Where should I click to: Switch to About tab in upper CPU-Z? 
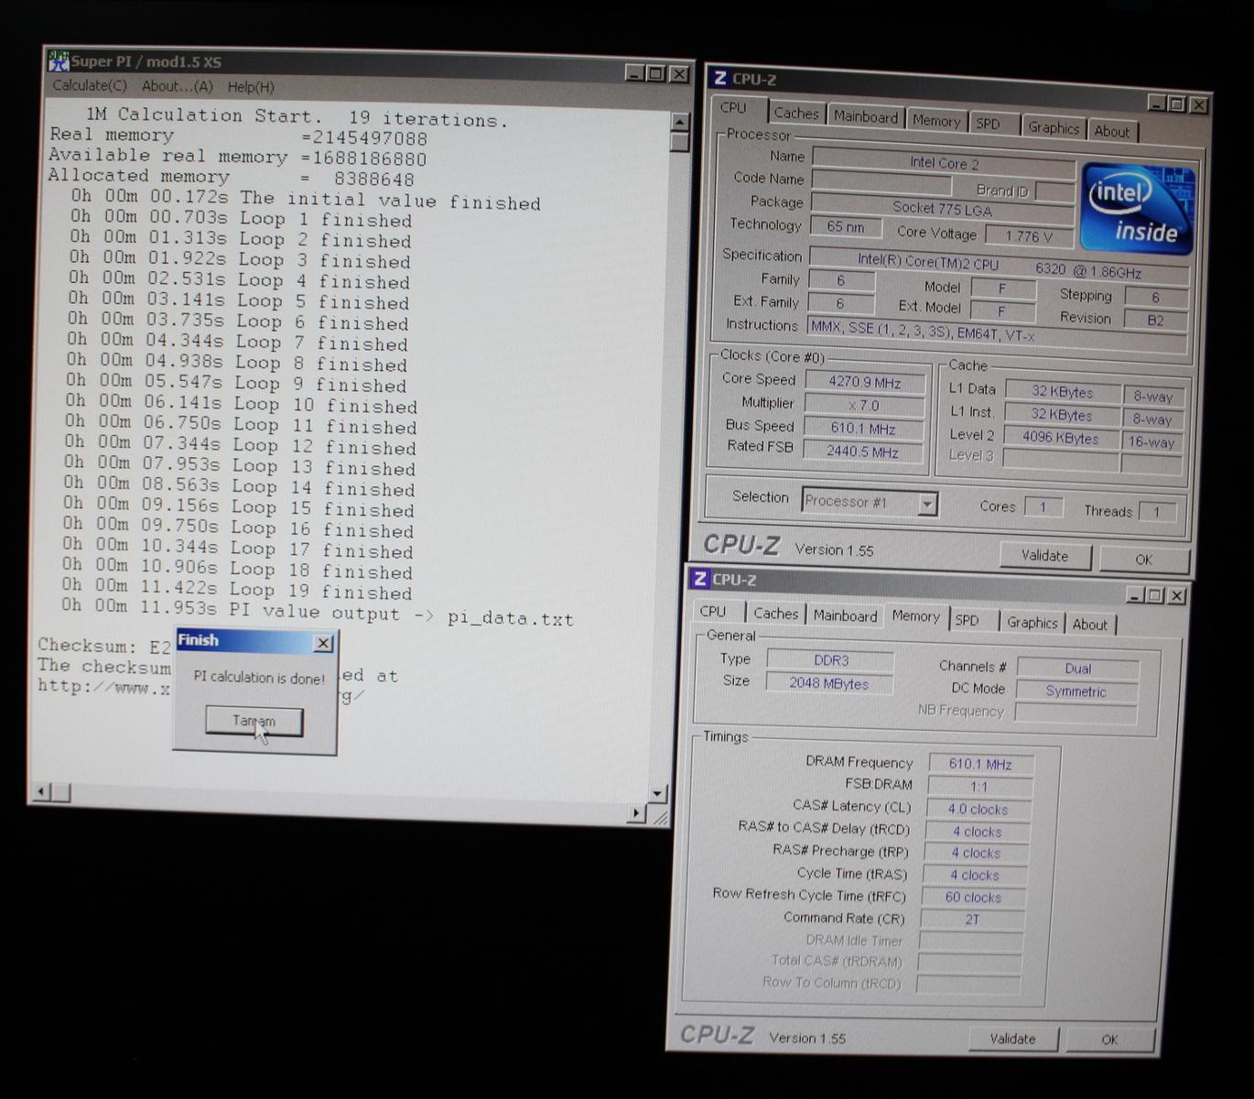click(1111, 131)
